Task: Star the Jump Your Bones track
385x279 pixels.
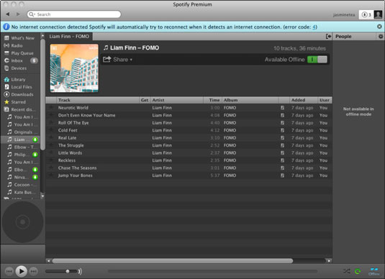Action: [51, 175]
